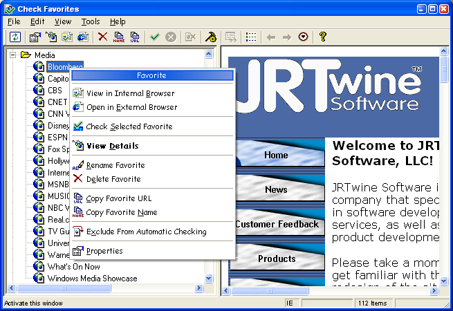The image size is (453, 311).
Task: Click the News button on webpage
Action: click(x=277, y=189)
